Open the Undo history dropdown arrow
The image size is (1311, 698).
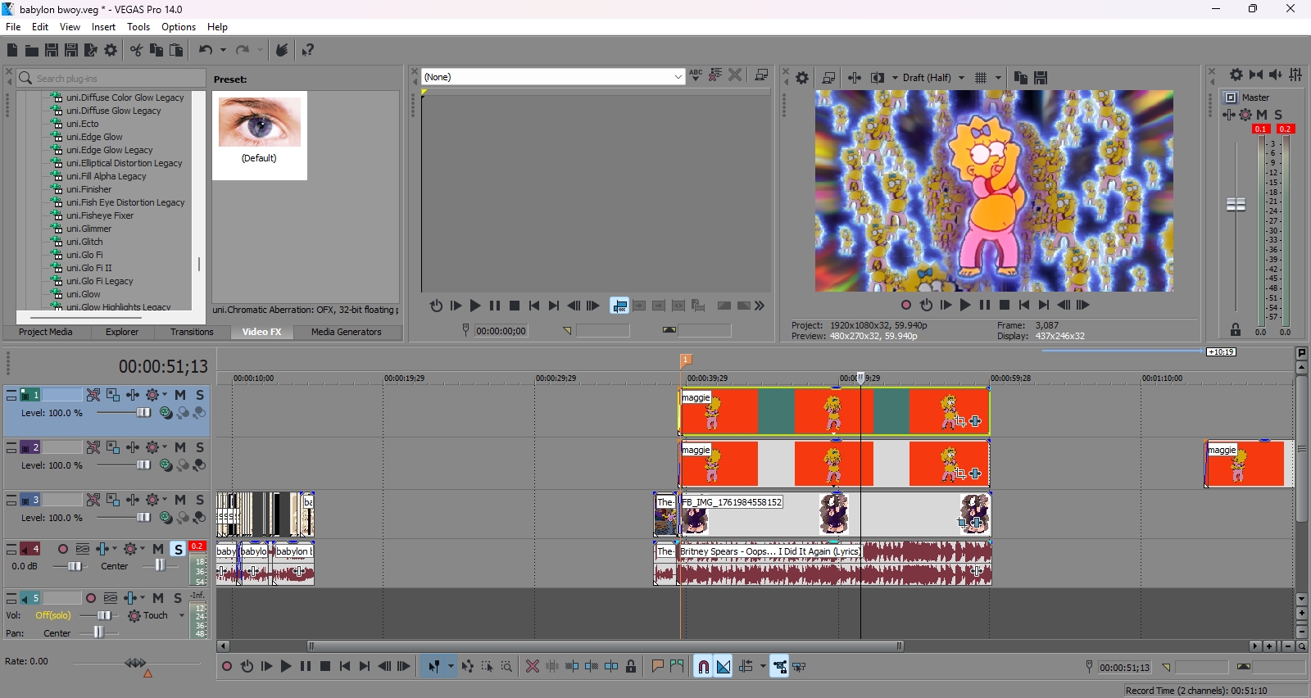223,50
